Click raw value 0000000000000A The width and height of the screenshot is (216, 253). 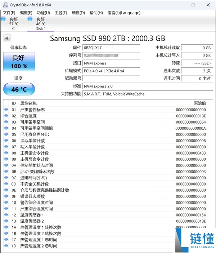pyautogui.click(x=191, y=128)
